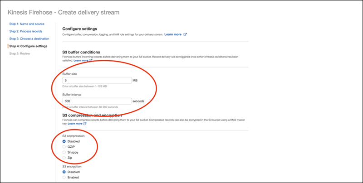
Task: Jump to Step 5: Review
Action: (20, 53)
